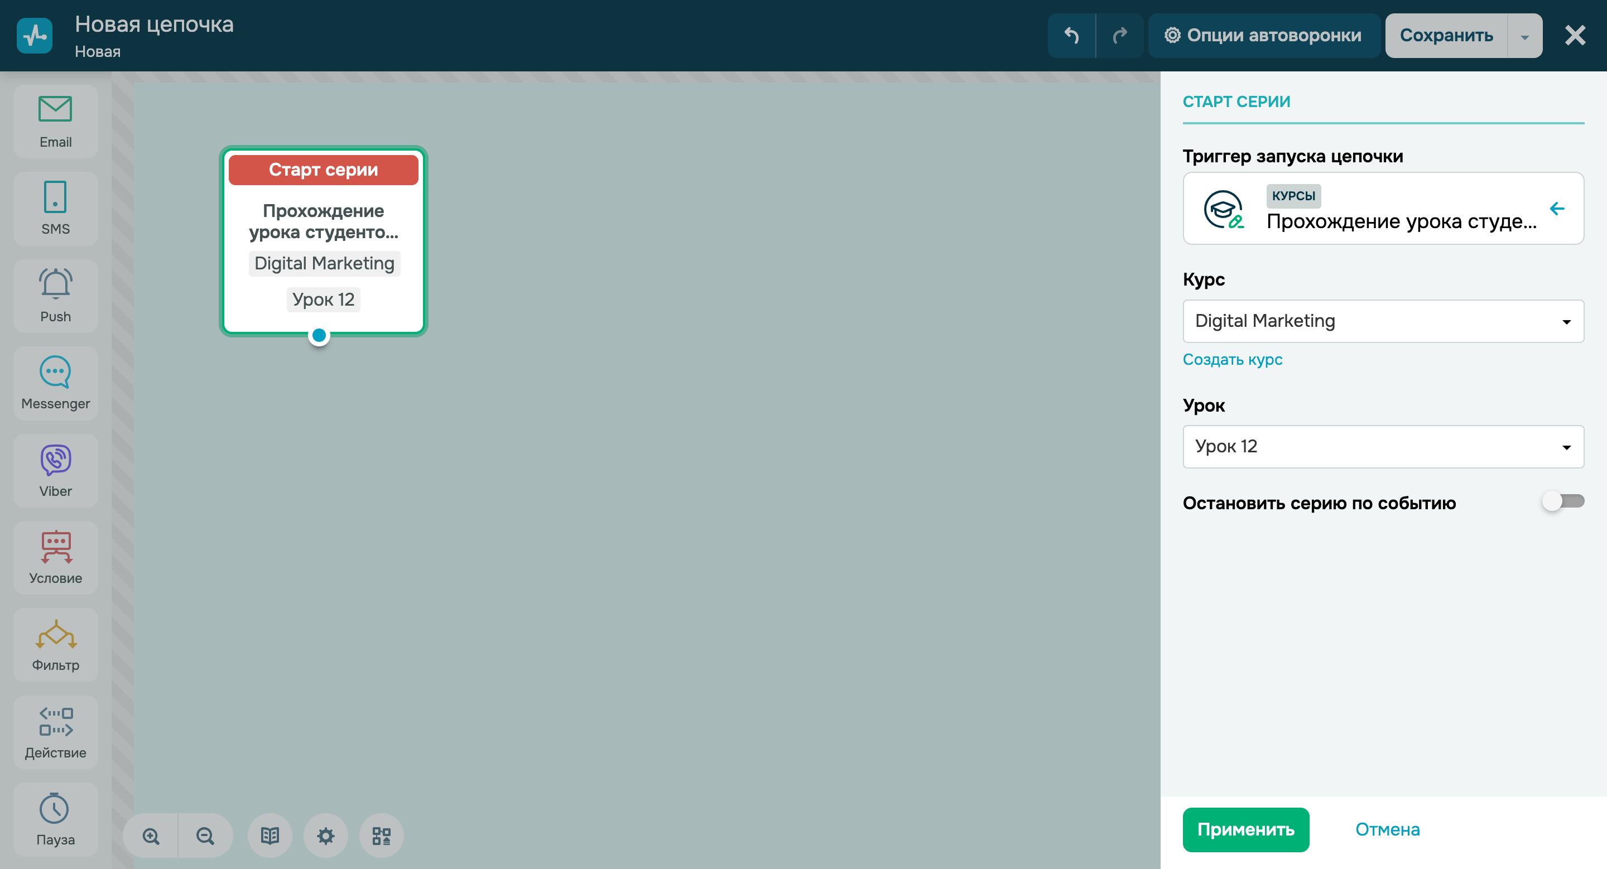Select the Действие action block
This screenshot has height=869, width=1607.
click(56, 732)
